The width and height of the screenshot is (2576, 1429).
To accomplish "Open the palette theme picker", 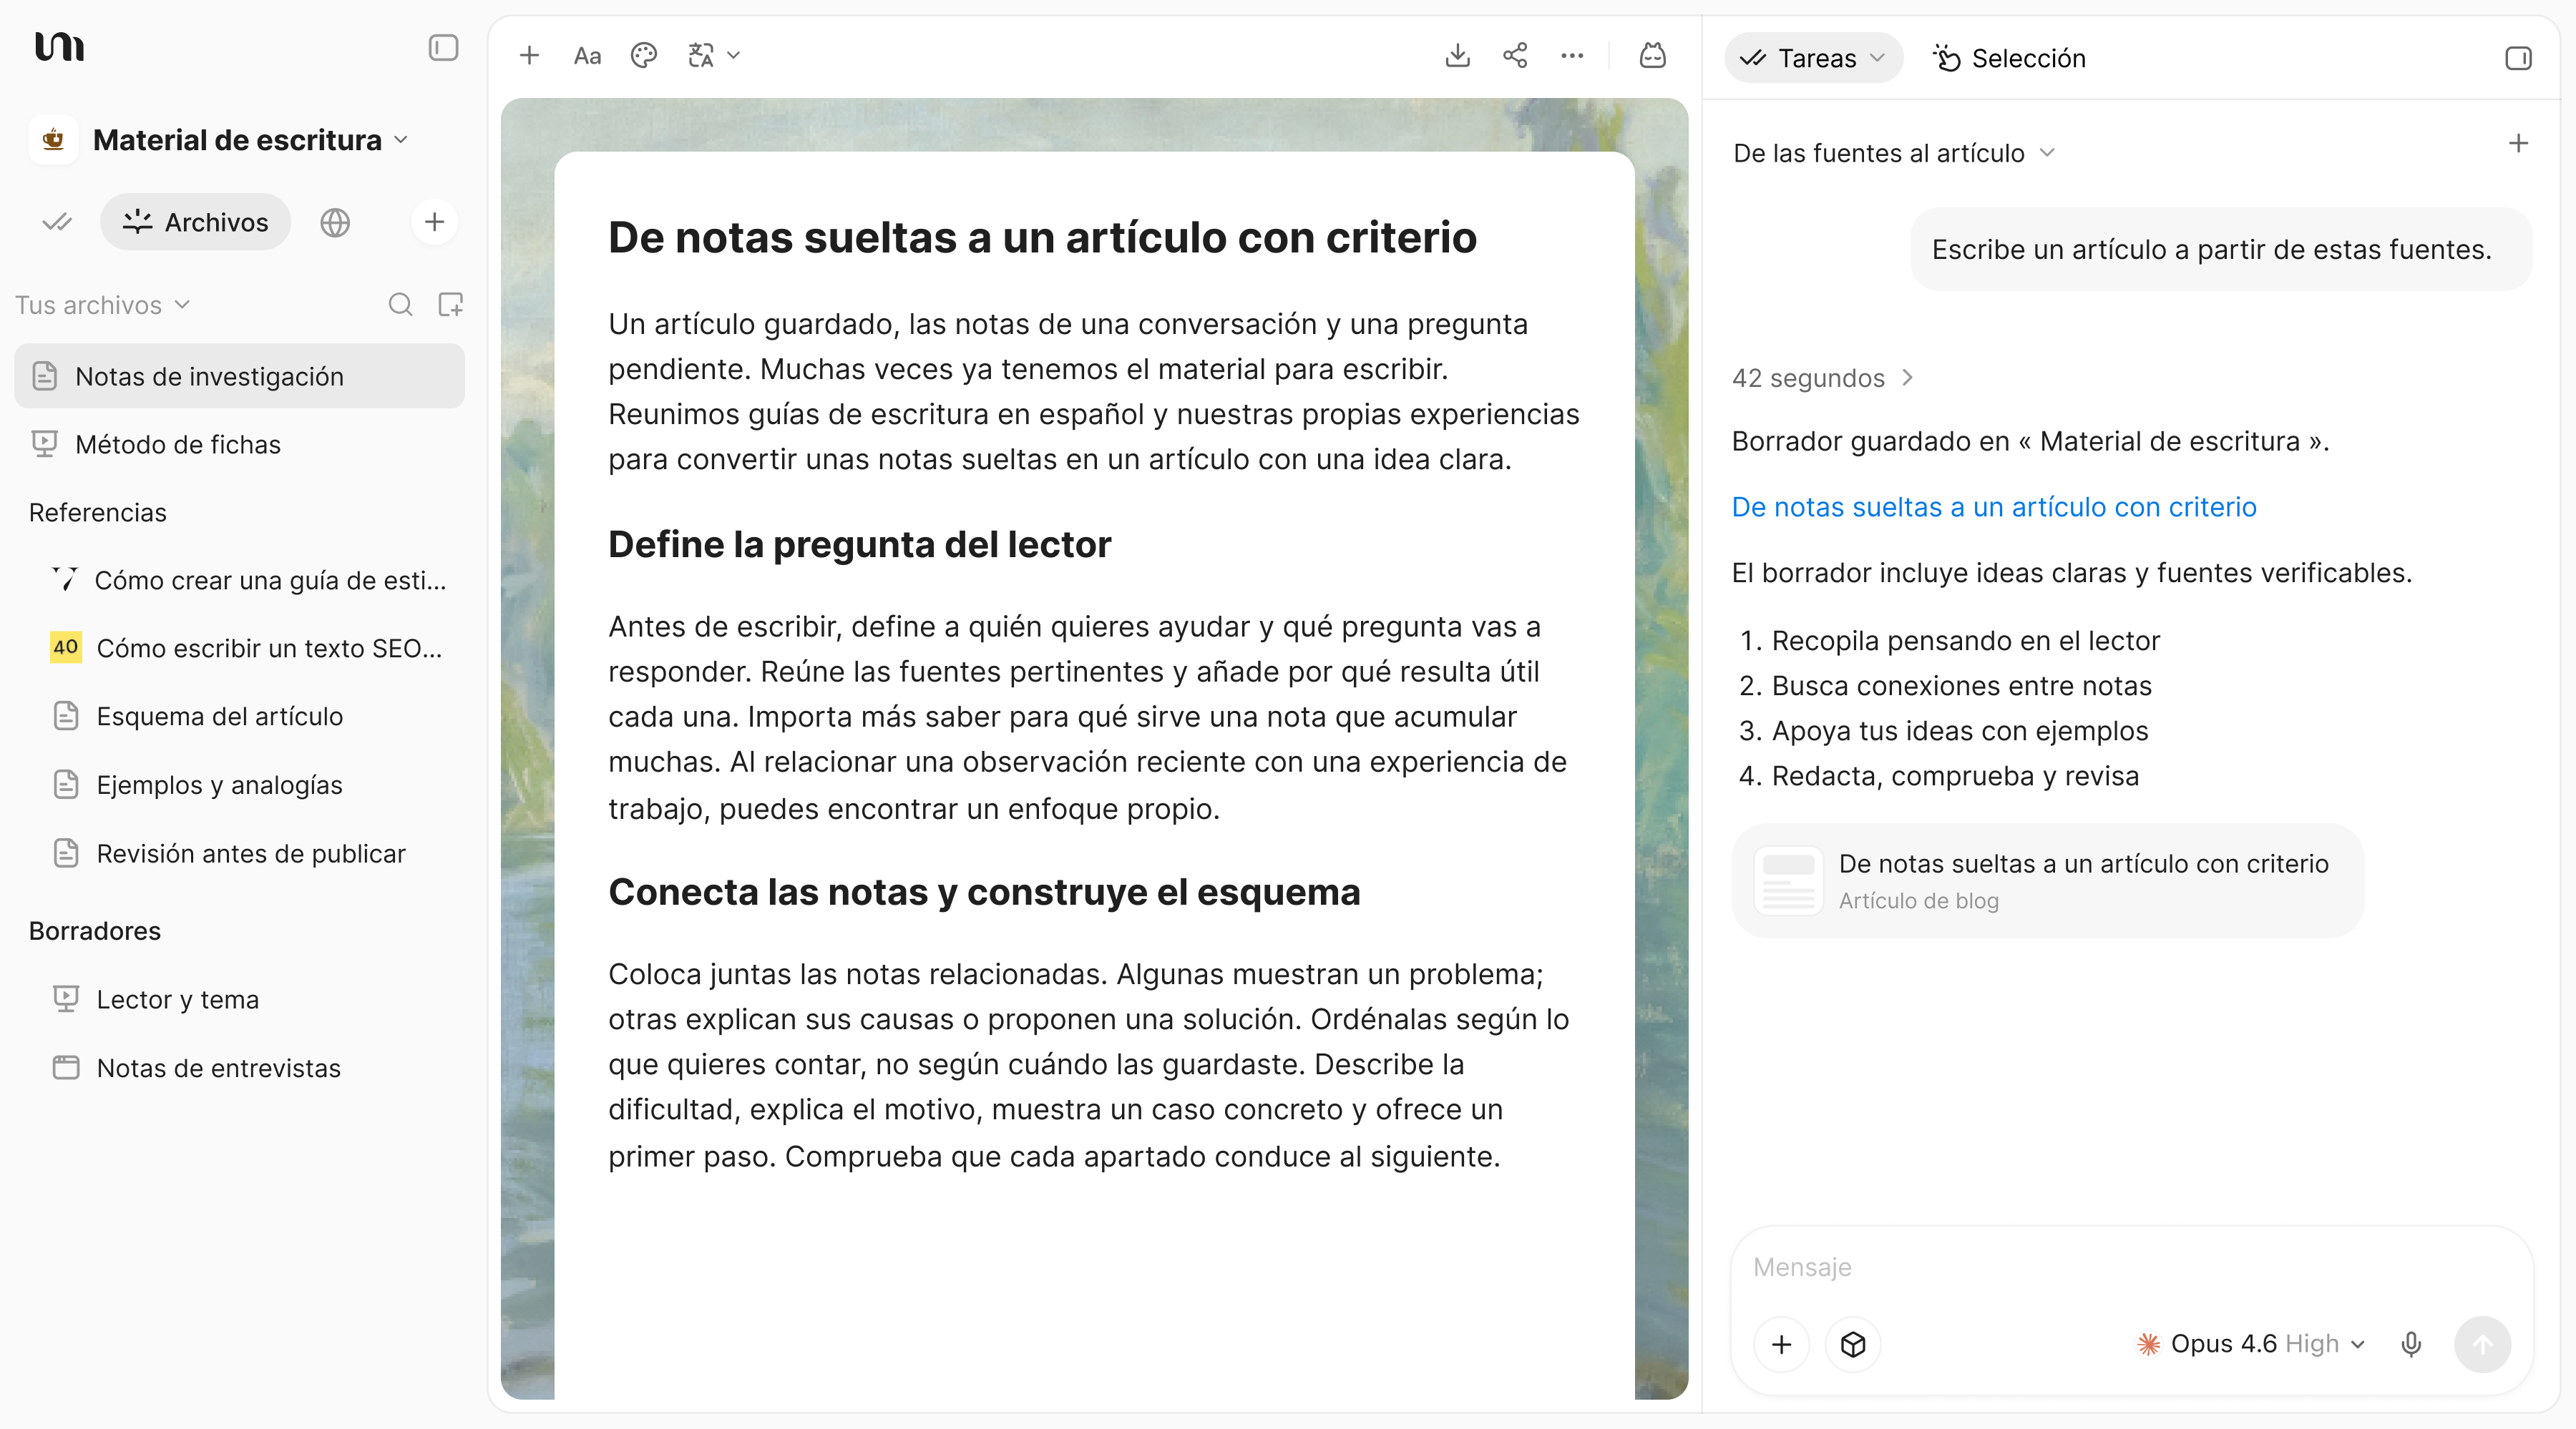I will [644, 56].
